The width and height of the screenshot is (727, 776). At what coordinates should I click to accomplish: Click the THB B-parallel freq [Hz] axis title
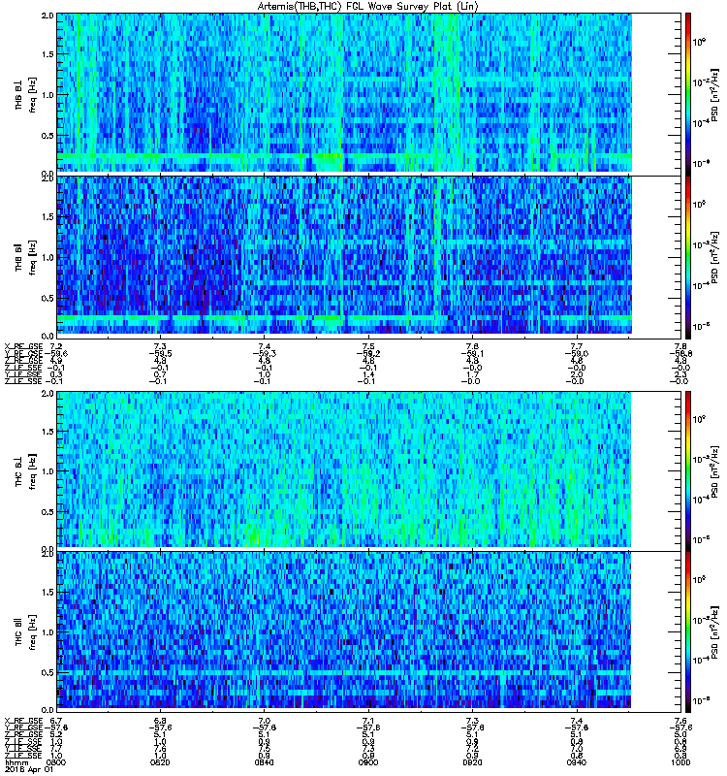(x=33, y=258)
